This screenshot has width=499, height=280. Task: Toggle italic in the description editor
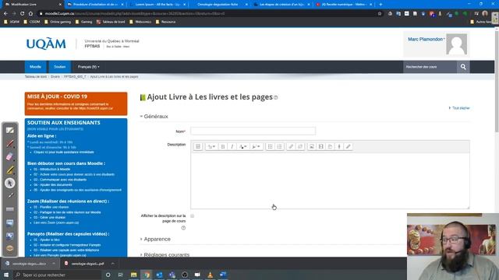point(232,146)
